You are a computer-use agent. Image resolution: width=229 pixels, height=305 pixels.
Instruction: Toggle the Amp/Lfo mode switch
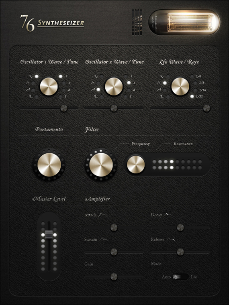pyautogui.click(x=180, y=277)
